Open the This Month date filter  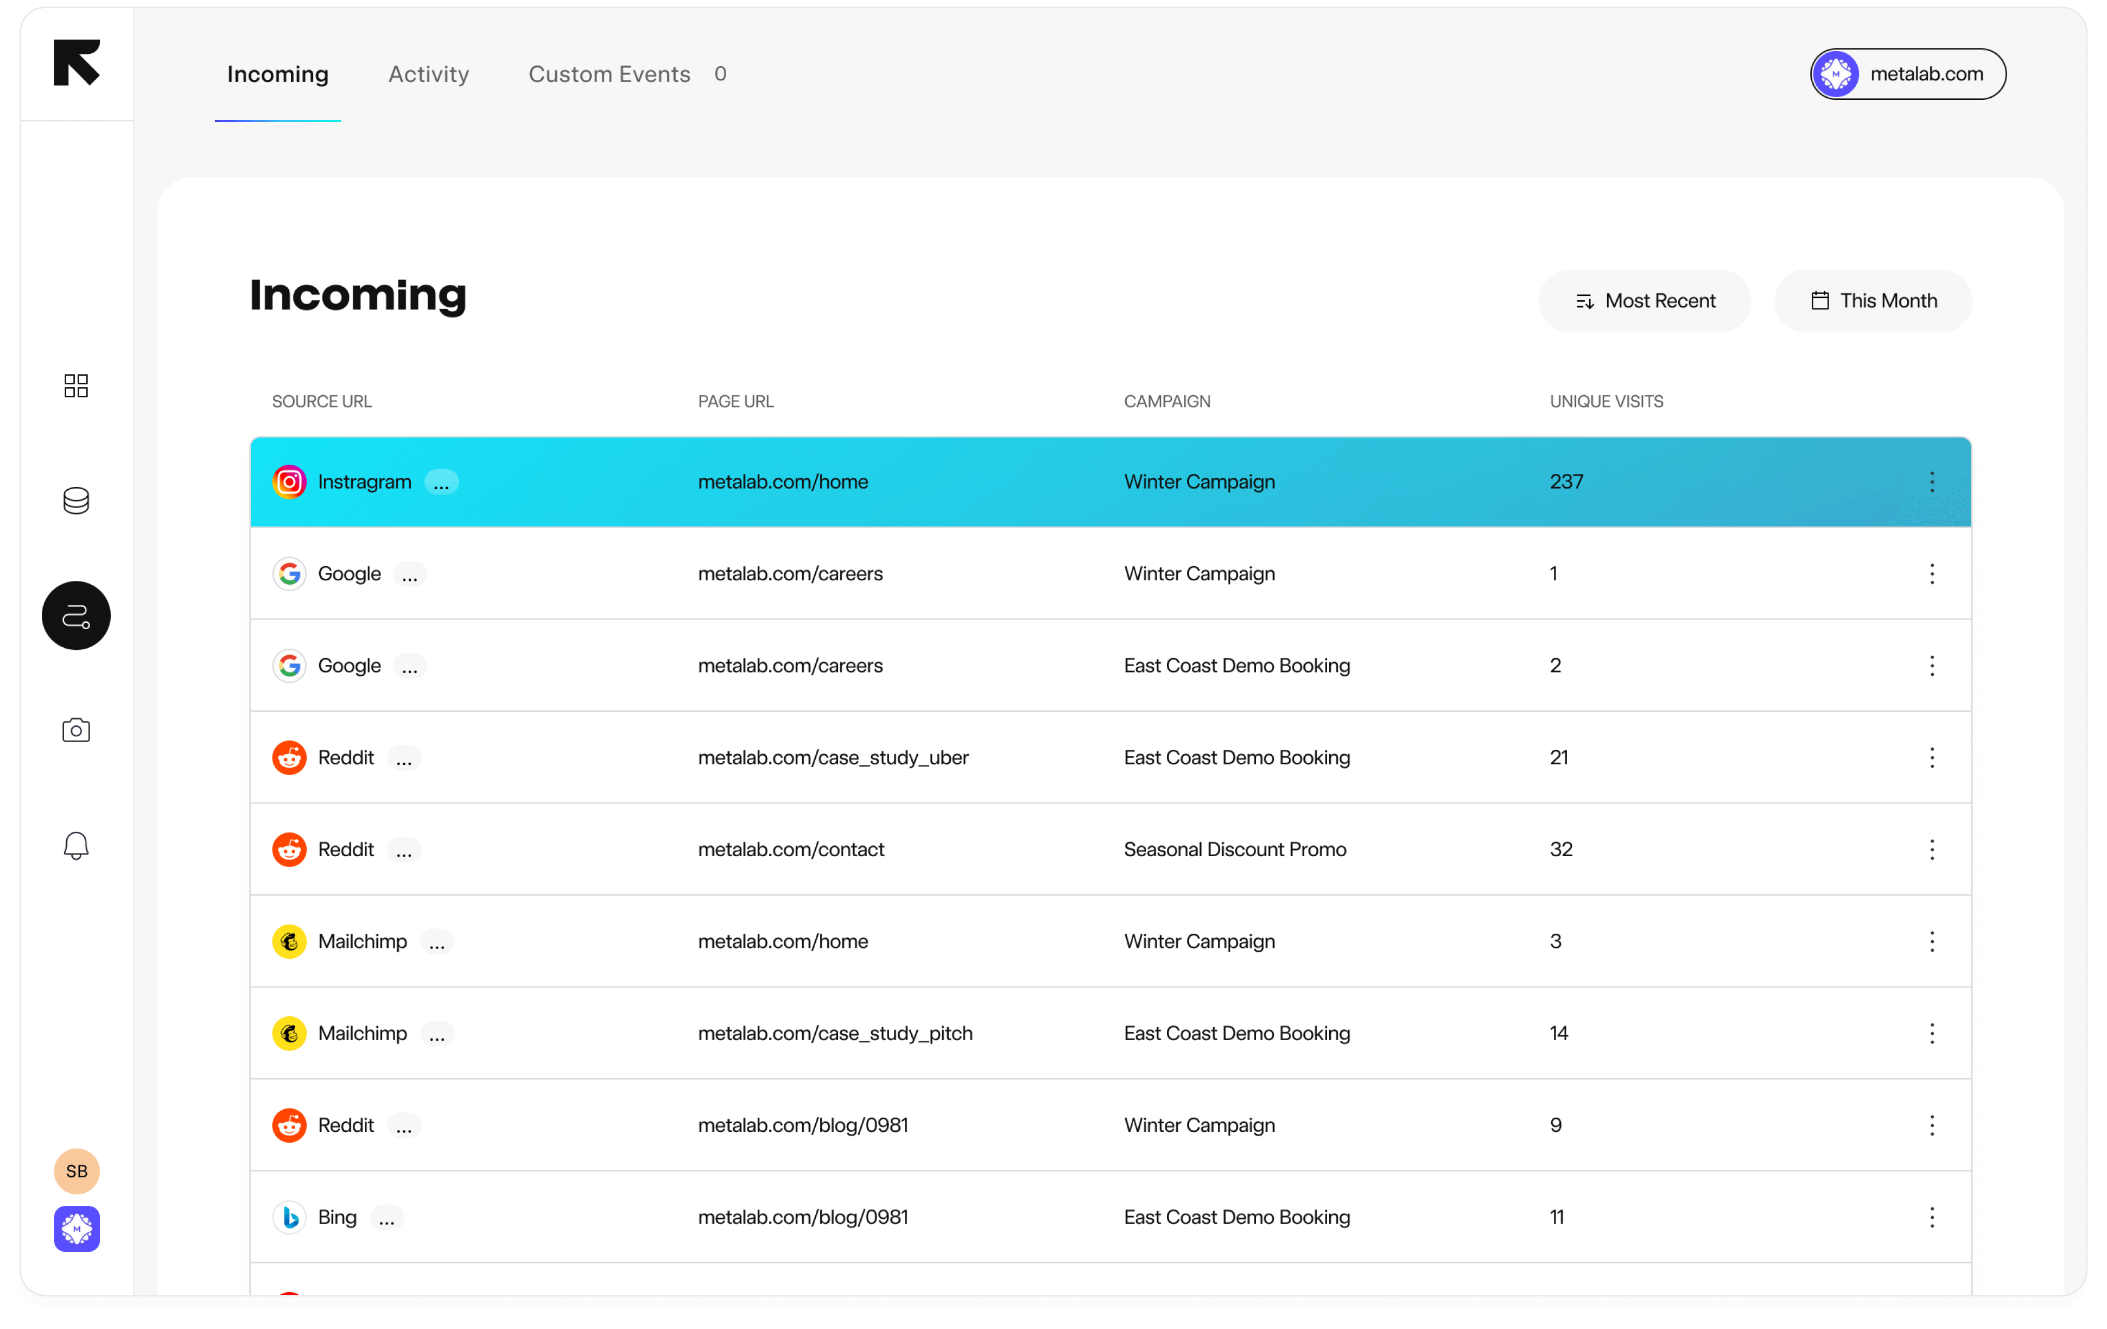1873,301
